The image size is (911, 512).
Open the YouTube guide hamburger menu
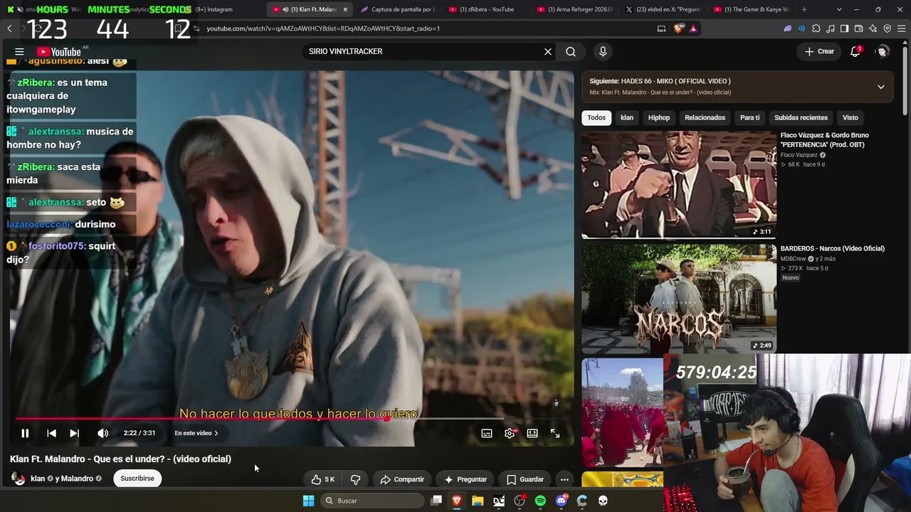pos(19,52)
